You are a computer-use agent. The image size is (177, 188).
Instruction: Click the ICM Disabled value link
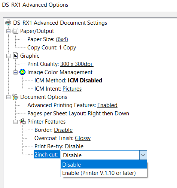click(x=85, y=81)
